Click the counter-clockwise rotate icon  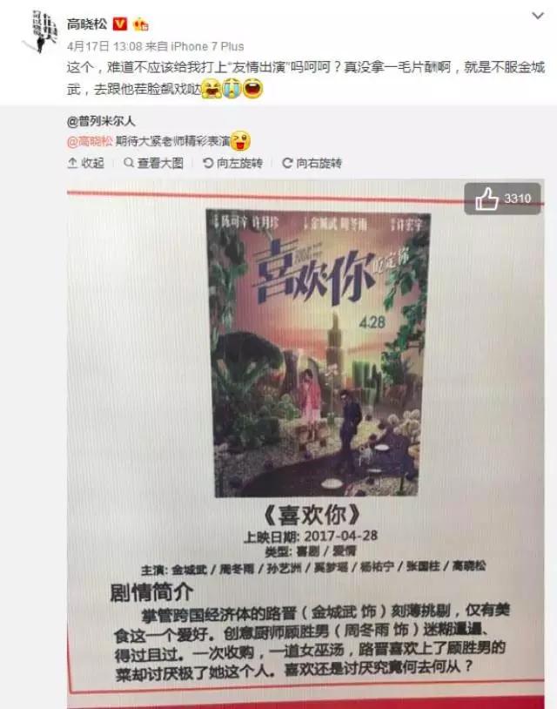tap(208, 163)
